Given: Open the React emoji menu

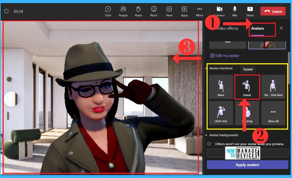Looking at the screenshot, I should 154,11.
